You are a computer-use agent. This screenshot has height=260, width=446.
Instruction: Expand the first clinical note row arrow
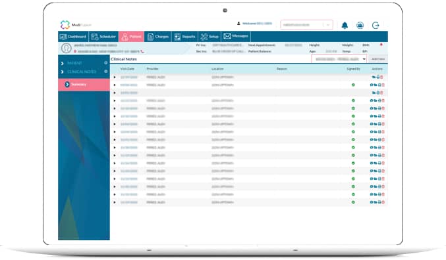pos(115,77)
